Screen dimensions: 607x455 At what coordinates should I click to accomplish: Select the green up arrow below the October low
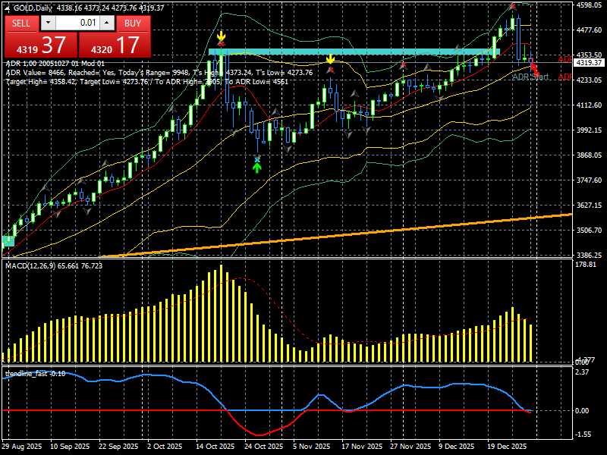(257, 167)
